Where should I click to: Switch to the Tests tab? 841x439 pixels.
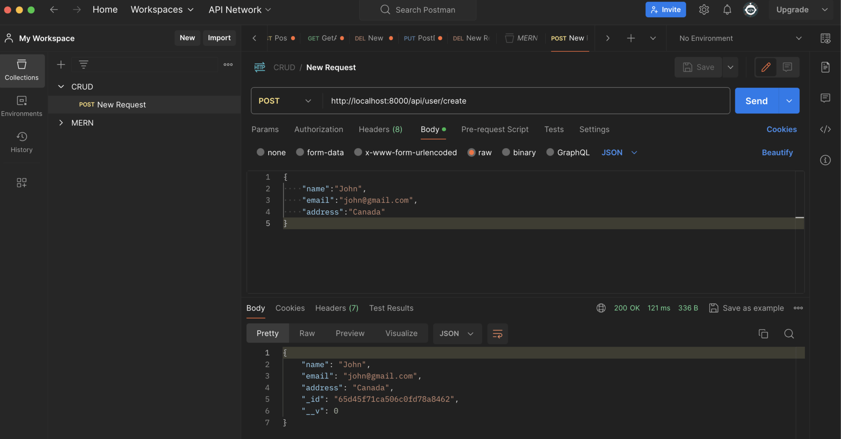(x=554, y=129)
